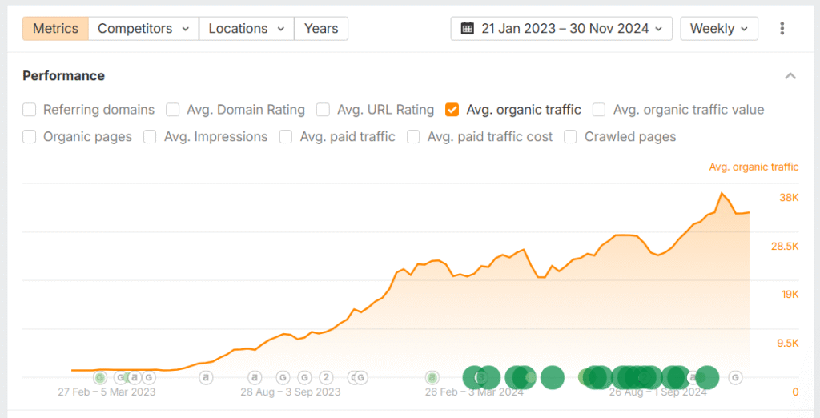Enable the Avg. Impressions checkbox
The height and width of the screenshot is (418, 820).
(x=151, y=137)
